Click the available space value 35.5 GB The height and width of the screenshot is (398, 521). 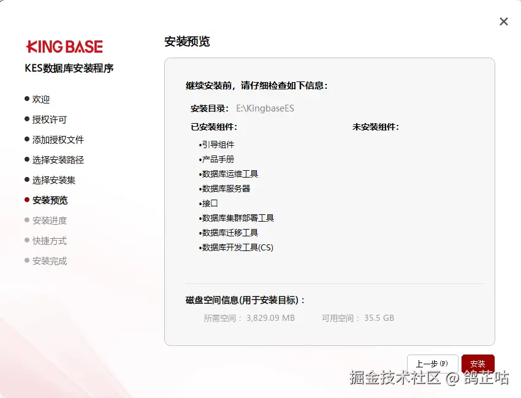(379, 318)
